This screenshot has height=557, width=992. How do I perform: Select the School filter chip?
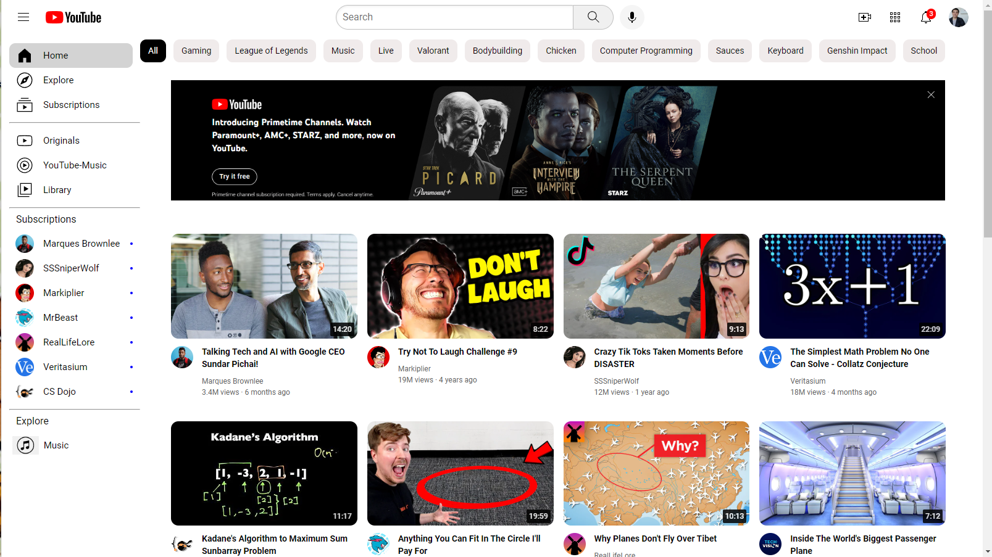coord(923,51)
